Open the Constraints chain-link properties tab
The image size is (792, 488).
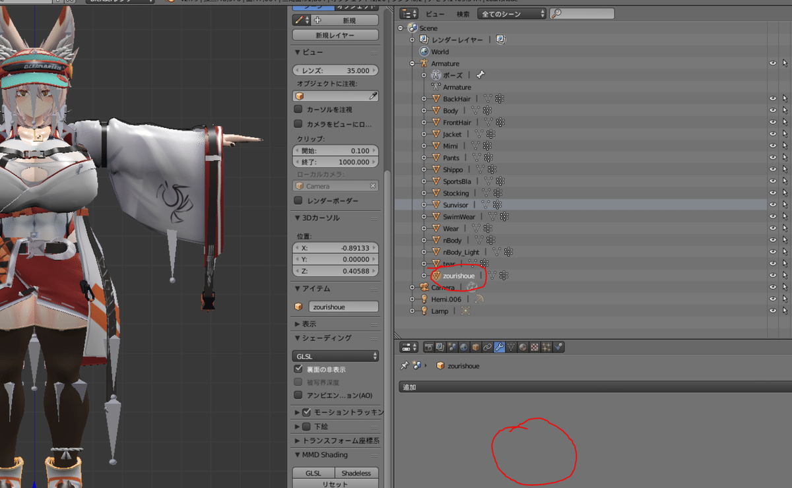(487, 347)
